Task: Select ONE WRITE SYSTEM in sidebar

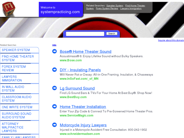Action: pos(19,107)
